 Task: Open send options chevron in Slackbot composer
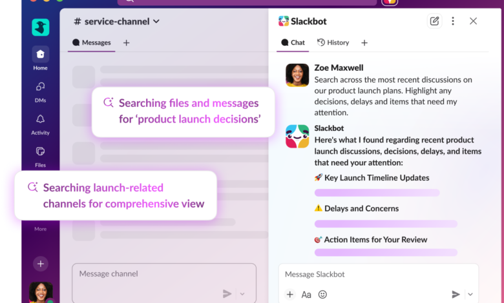(470, 295)
